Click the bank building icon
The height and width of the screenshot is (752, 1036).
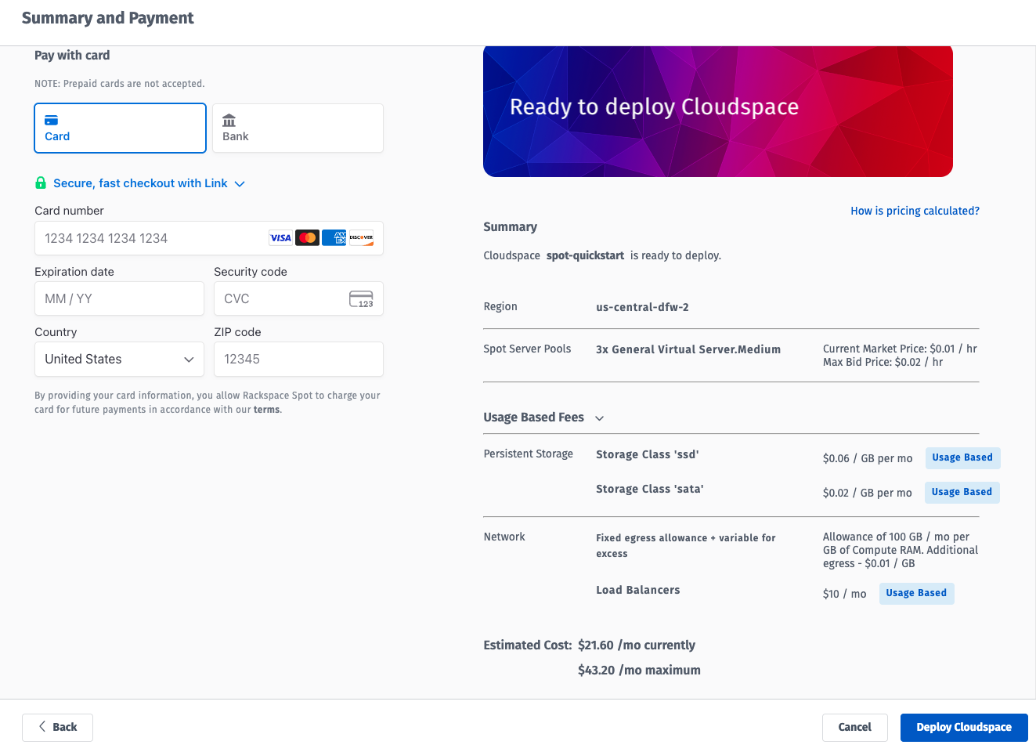(x=229, y=121)
